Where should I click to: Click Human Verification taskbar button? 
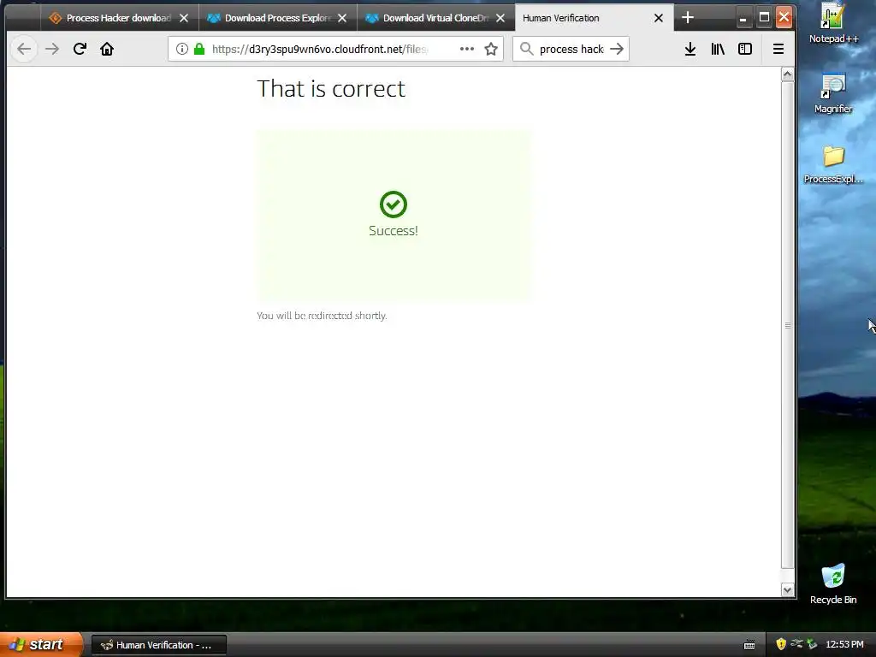[x=158, y=645]
